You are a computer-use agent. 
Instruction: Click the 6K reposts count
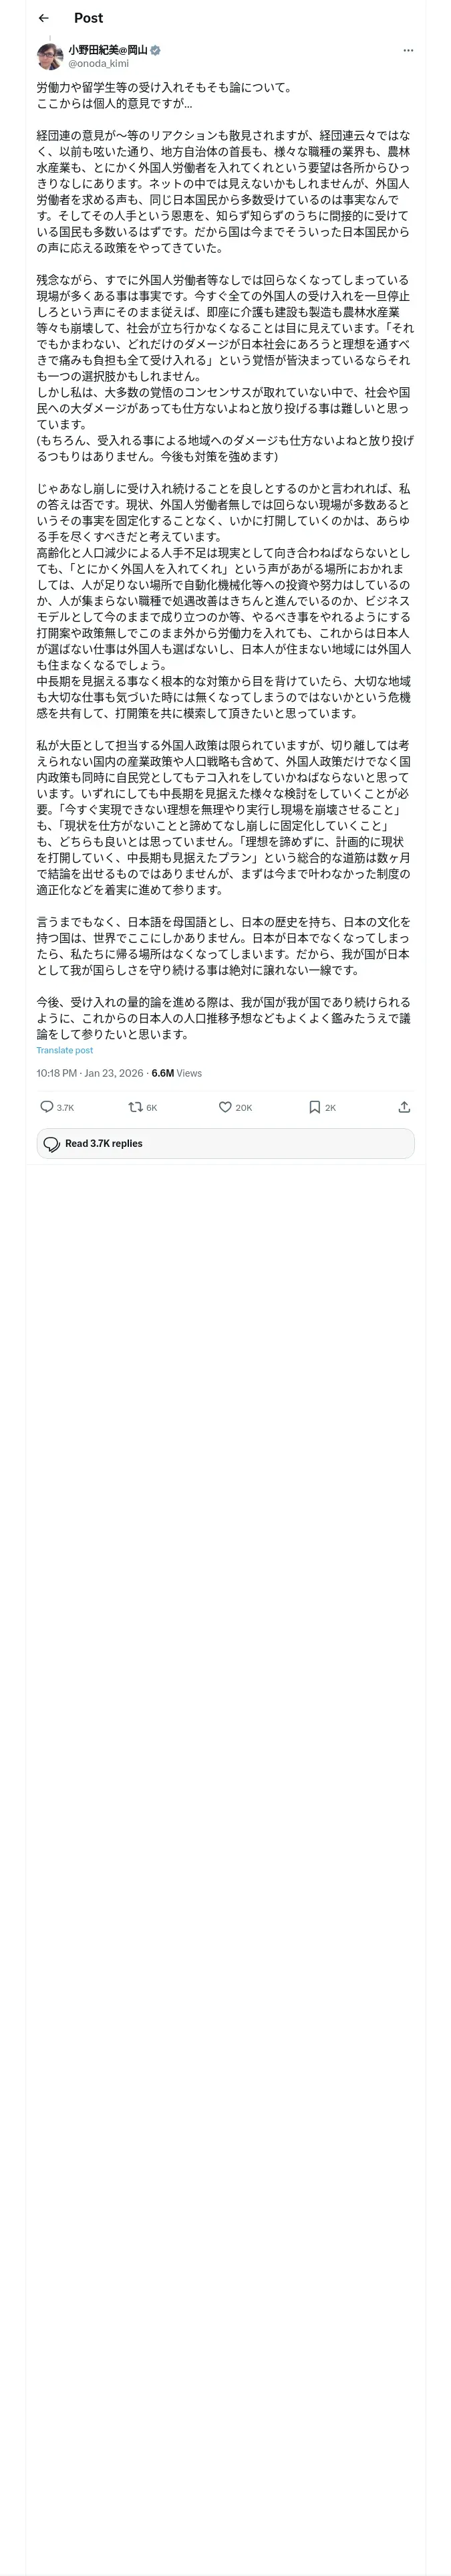[152, 1107]
